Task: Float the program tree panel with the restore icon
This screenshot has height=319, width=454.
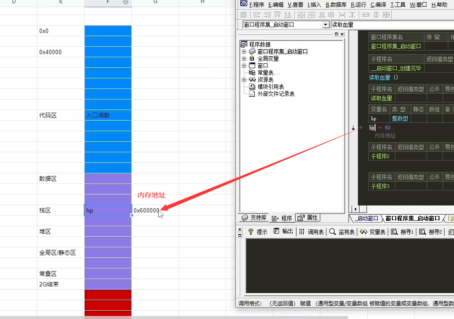Action: click(x=336, y=34)
